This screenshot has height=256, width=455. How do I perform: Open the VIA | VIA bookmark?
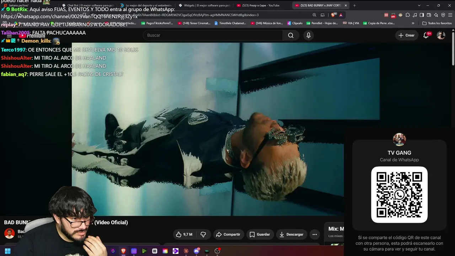[x=351, y=23]
